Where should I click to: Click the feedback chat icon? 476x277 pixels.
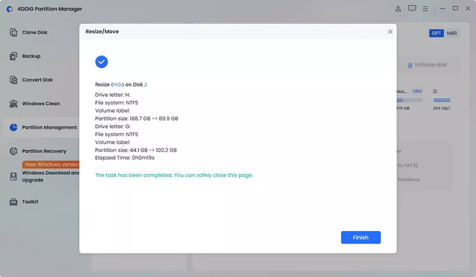click(412, 8)
